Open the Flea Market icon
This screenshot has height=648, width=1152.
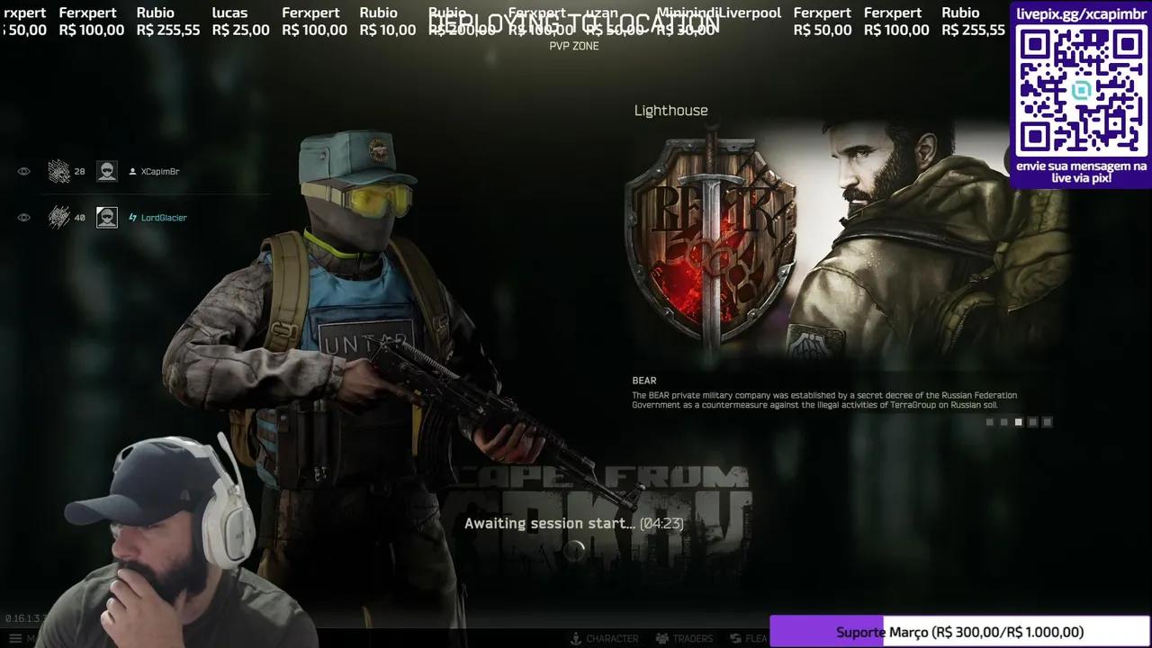735,637
